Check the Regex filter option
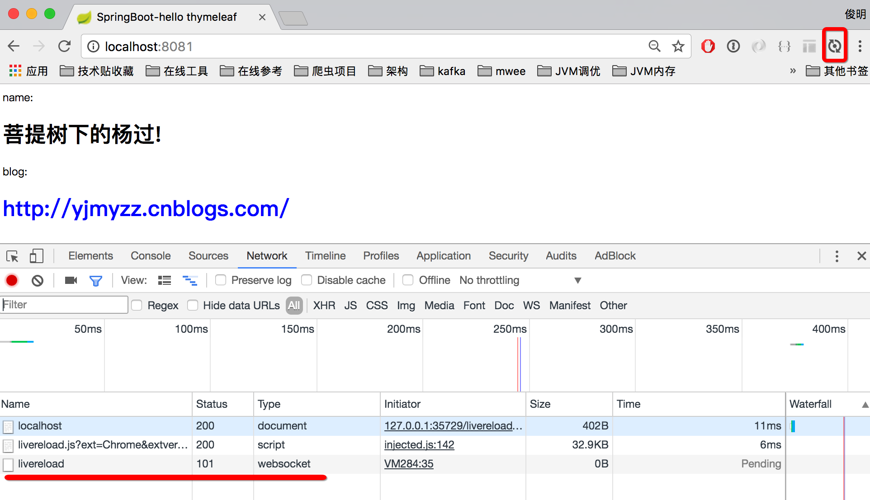This screenshot has width=870, height=500. [x=137, y=306]
